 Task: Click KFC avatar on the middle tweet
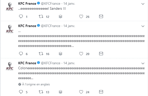pos(10,29)
